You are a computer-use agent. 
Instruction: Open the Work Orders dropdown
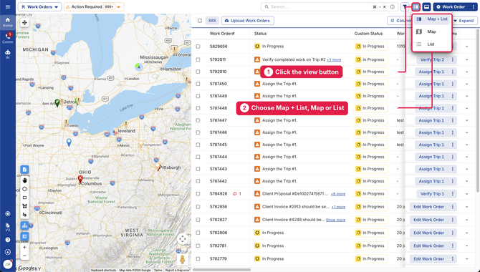pos(40,6)
